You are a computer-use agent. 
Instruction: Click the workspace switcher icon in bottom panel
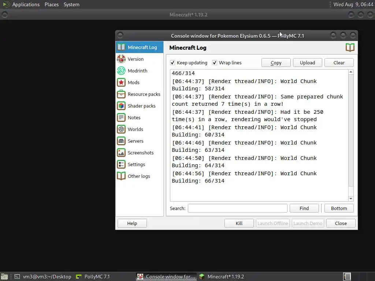(x=347, y=277)
